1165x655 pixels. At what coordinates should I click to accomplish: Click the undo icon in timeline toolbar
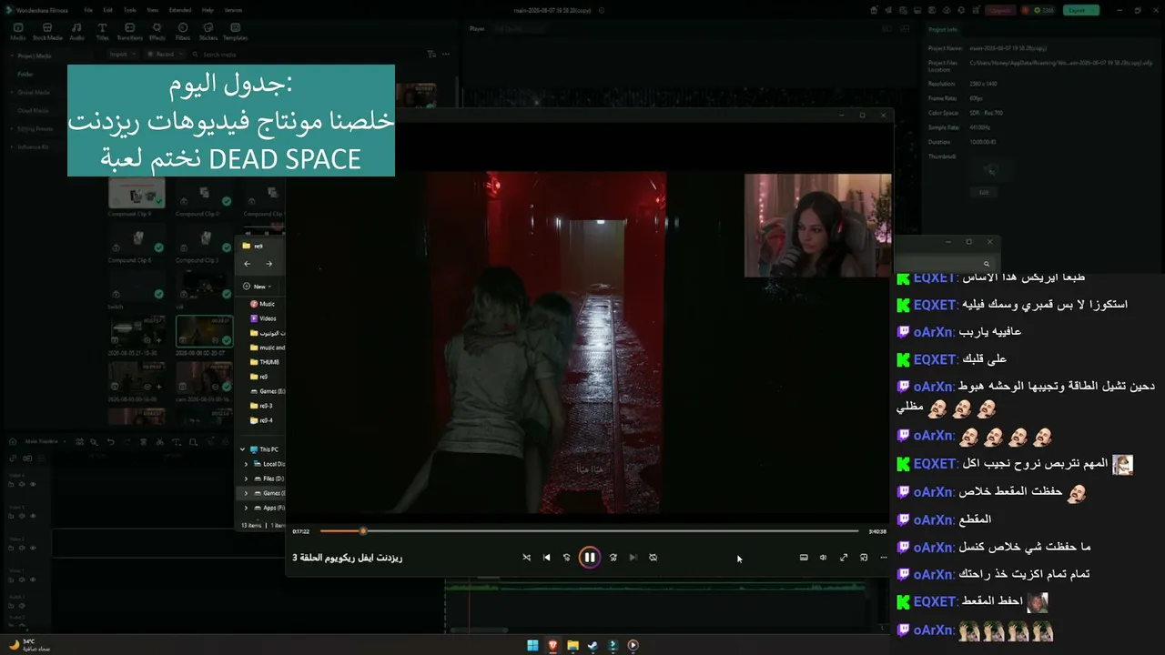point(110,442)
